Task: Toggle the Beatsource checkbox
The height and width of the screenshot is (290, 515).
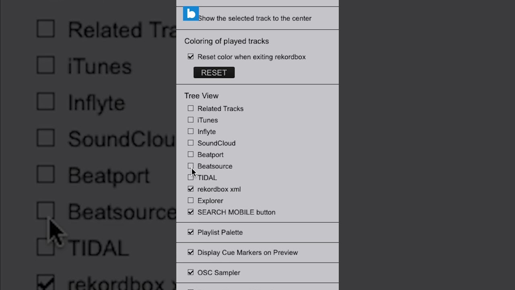Action: (191, 166)
